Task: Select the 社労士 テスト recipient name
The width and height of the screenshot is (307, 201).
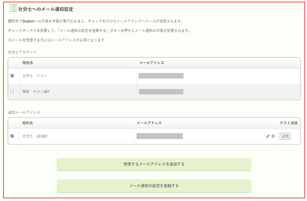Action: [35, 76]
